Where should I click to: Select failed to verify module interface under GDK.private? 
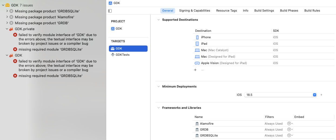(x=58, y=39)
